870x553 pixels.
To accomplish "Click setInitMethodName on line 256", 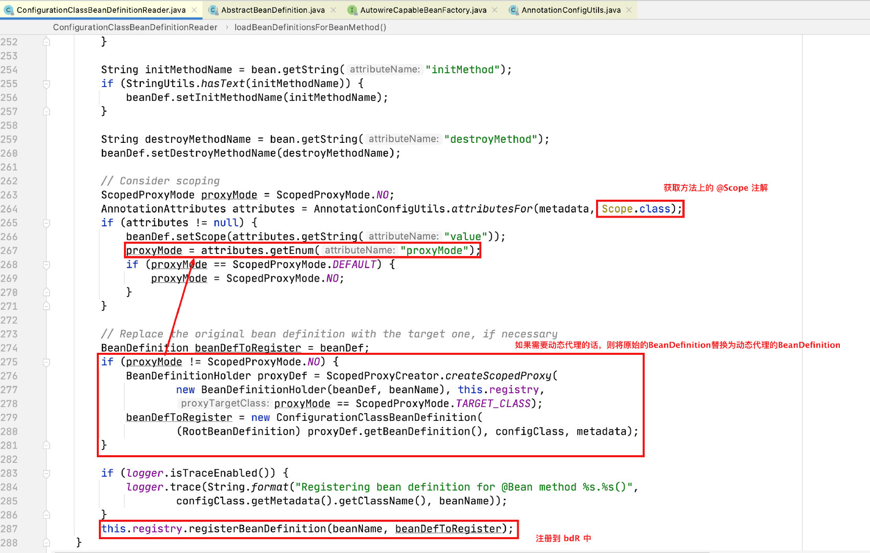I will 229,97.
